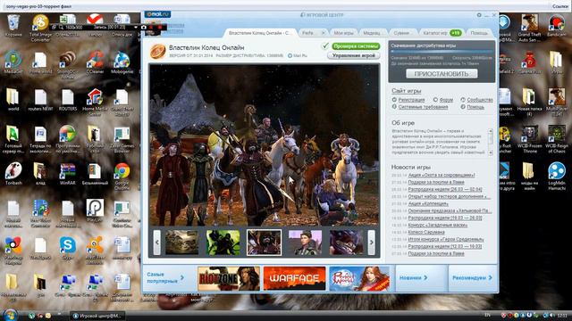Show previous screenshot thumbnails with left arrow

157,243
